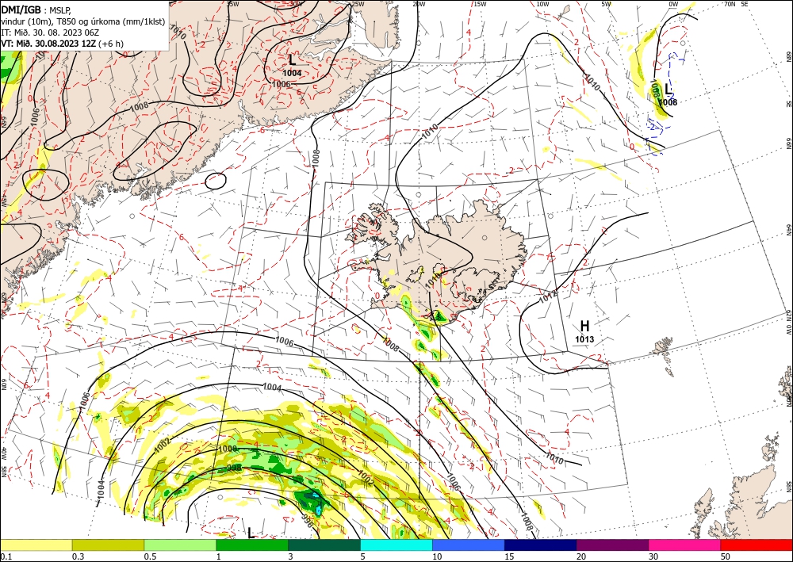The width and height of the screenshot is (793, 562).
Task: Select the pink 30–50 legend swatch
Action: 685,545
